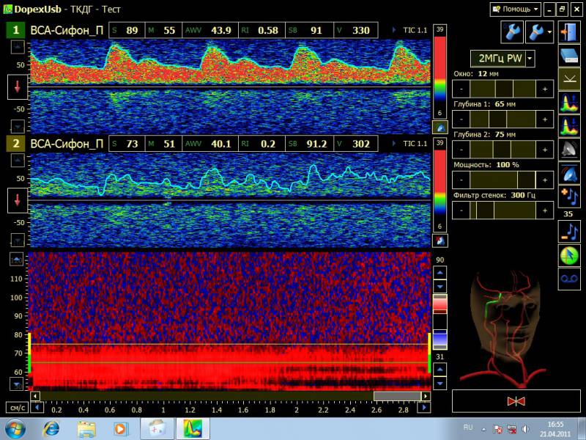Increase volume with the plus notes icon
The width and height of the screenshot is (586, 440).
click(569, 196)
